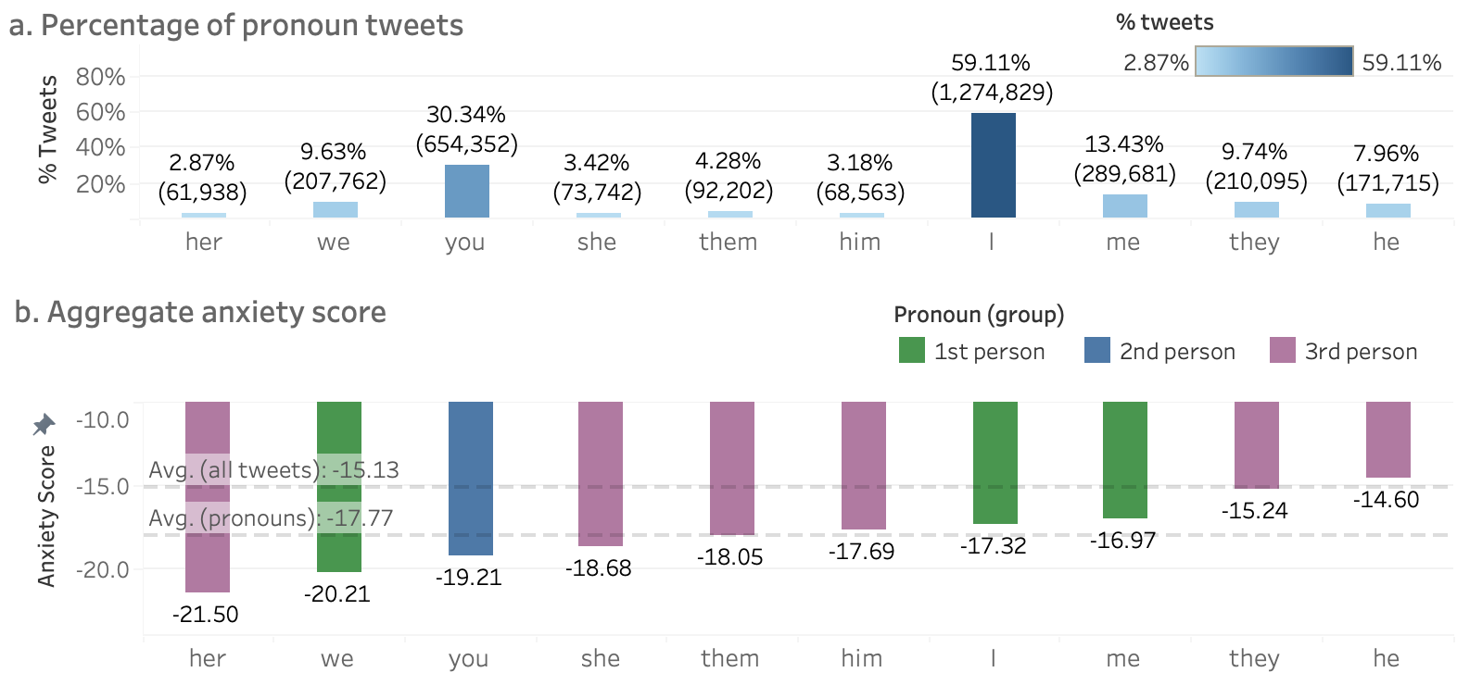
Task: Select the green 1st person legend swatch
Action: click(912, 351)
